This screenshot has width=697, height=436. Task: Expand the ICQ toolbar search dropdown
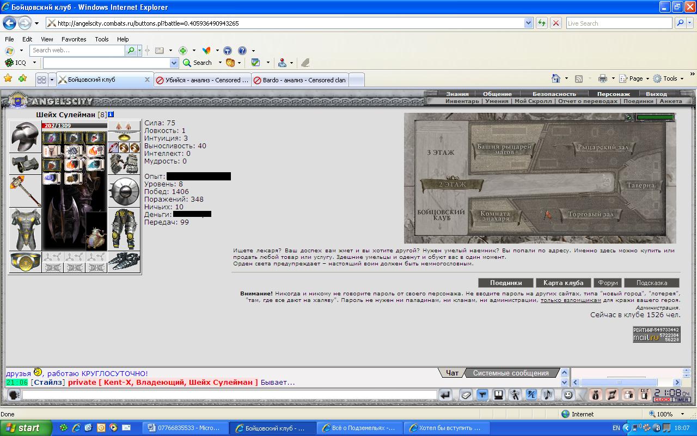tap(174, 63)
